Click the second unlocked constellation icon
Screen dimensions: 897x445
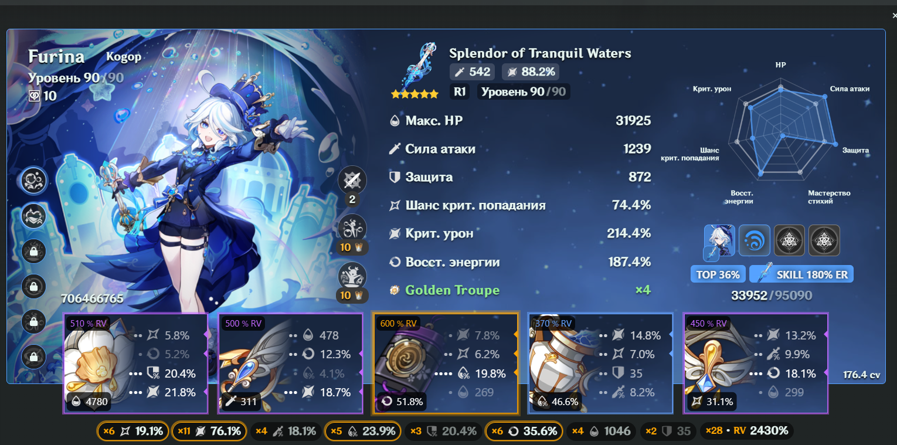pyautogui.click(x=34, y=216)
